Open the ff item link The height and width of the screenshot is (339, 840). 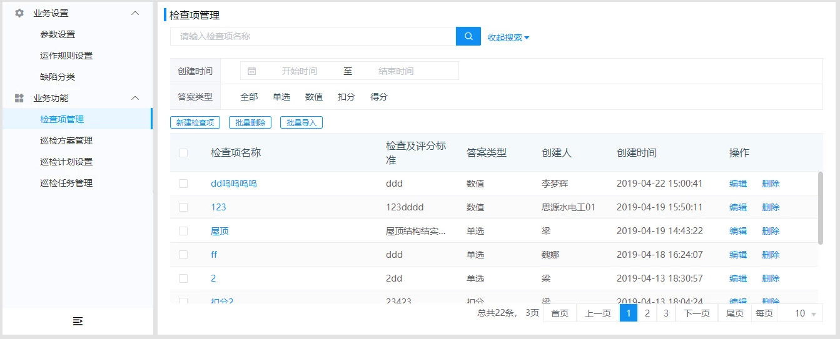[214, 255]
